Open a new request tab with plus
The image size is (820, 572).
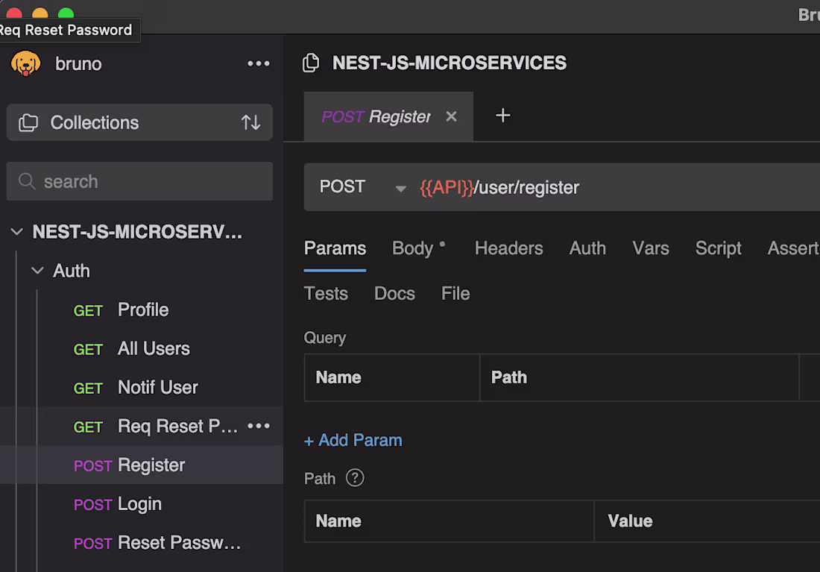tap(502, 116)
